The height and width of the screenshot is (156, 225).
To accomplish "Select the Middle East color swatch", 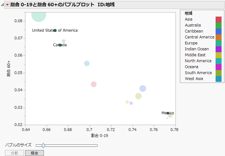I will click(218, 55).
